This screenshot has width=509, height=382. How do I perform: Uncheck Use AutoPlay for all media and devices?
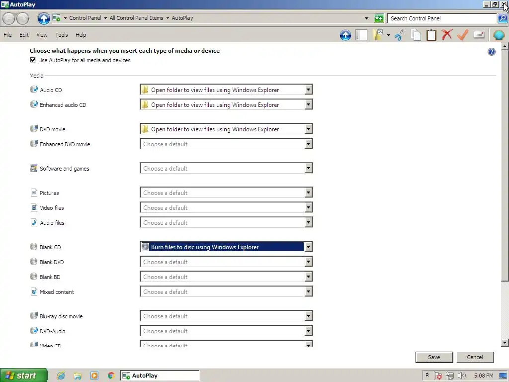33,60
